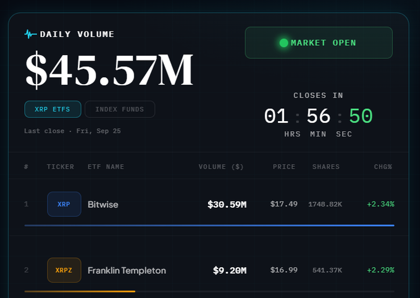Click the 56 minutes countdown digits

tap(319, 116)
